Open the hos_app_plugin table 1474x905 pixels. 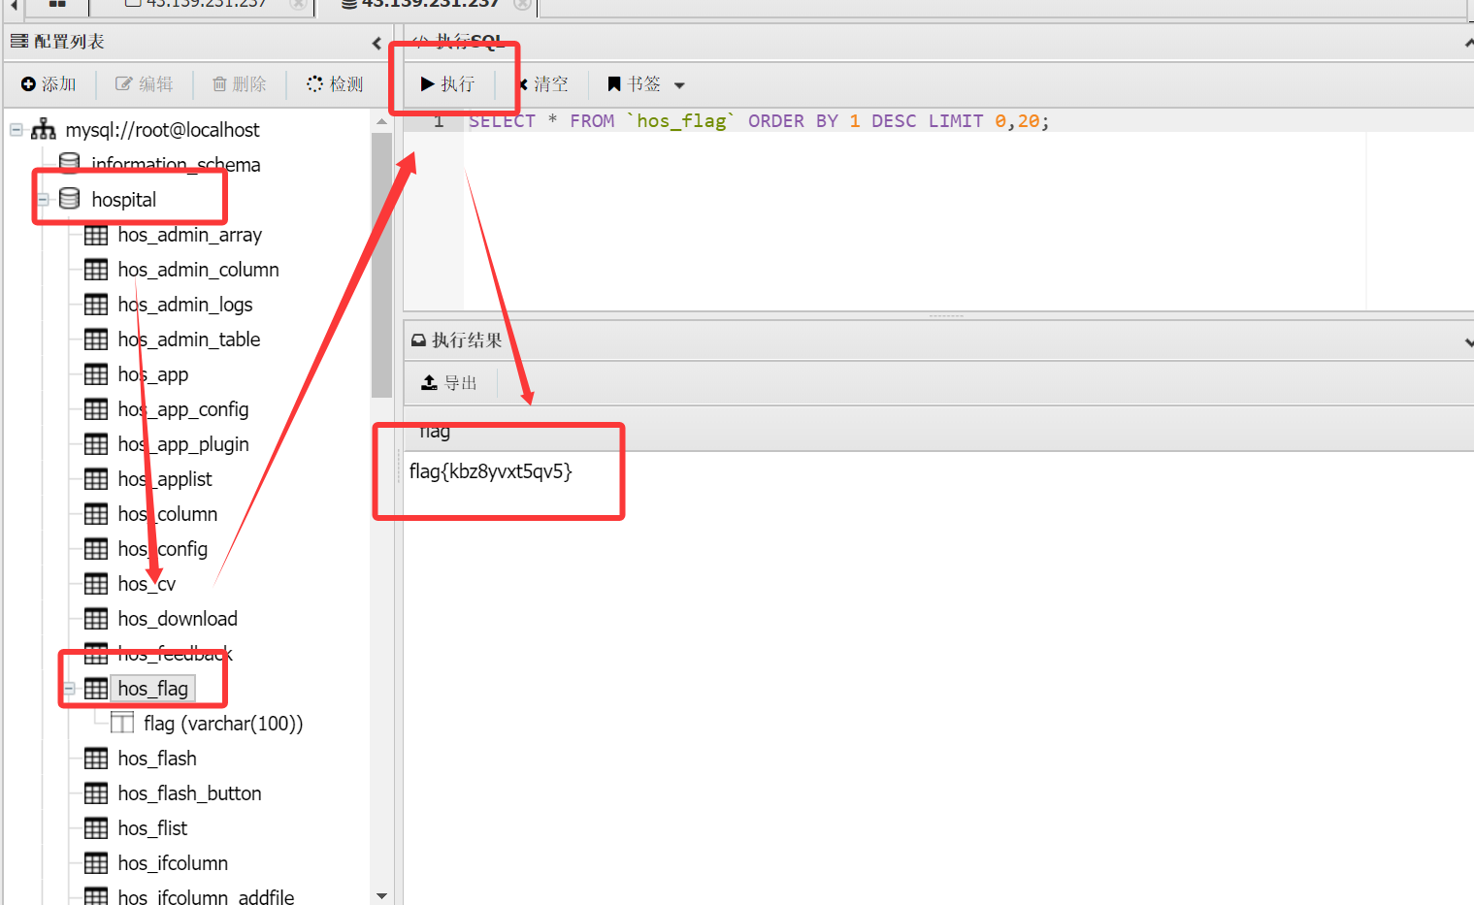point(183,444)
